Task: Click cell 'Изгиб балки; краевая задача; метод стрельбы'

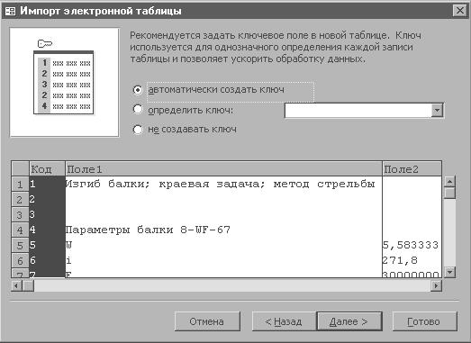Action: [223, 184]
